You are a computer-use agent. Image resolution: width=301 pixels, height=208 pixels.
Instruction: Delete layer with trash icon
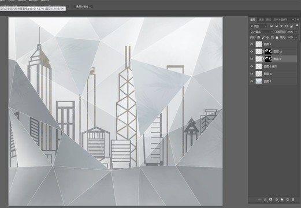click(293, 199)
